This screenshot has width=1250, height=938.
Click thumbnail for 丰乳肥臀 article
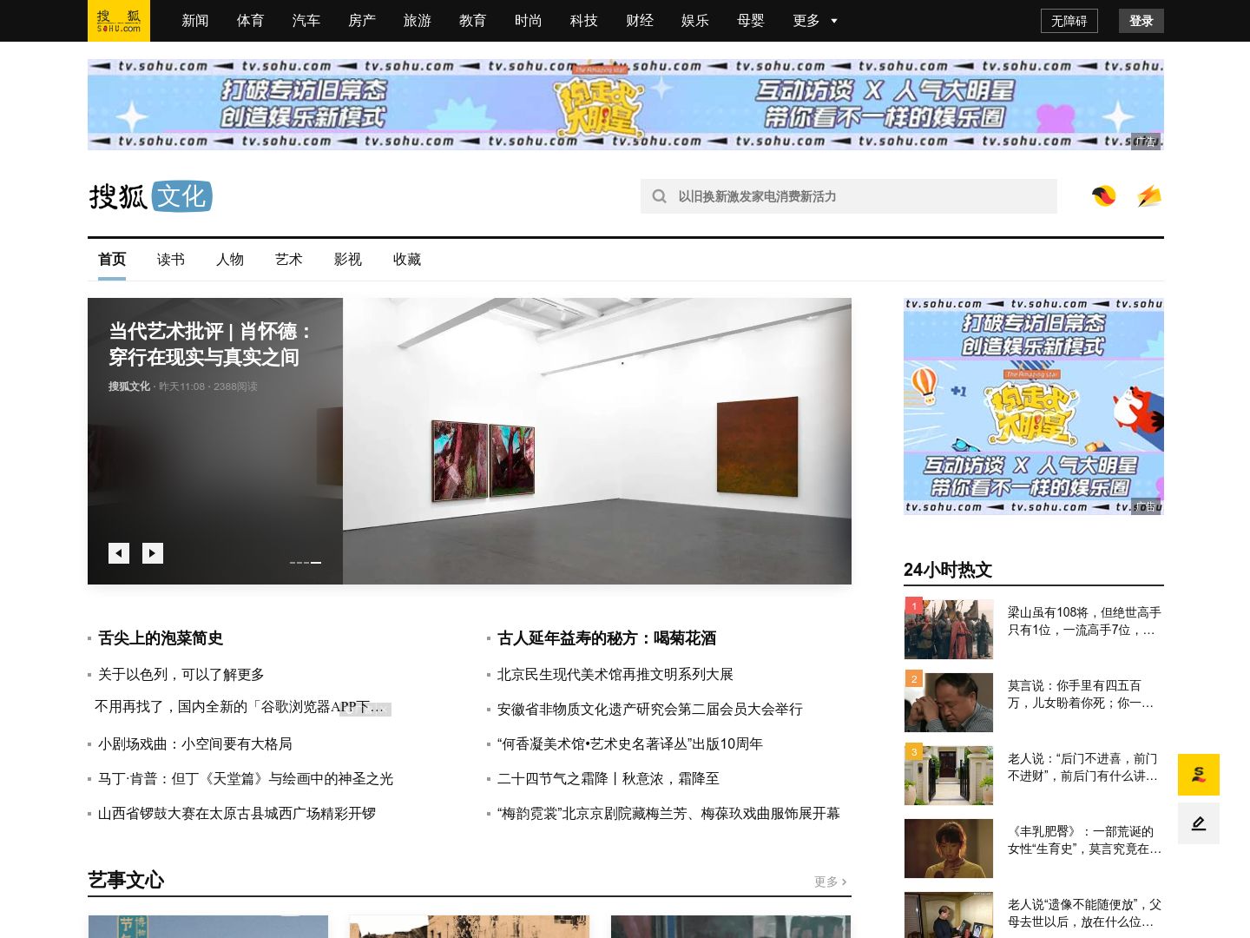click(x=949, y=849)
